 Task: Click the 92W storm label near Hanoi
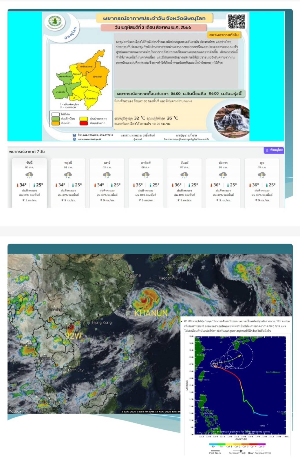[x=74, y=336]
